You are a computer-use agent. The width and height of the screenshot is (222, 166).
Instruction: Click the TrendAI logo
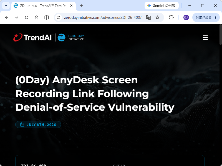pos(33,38)
